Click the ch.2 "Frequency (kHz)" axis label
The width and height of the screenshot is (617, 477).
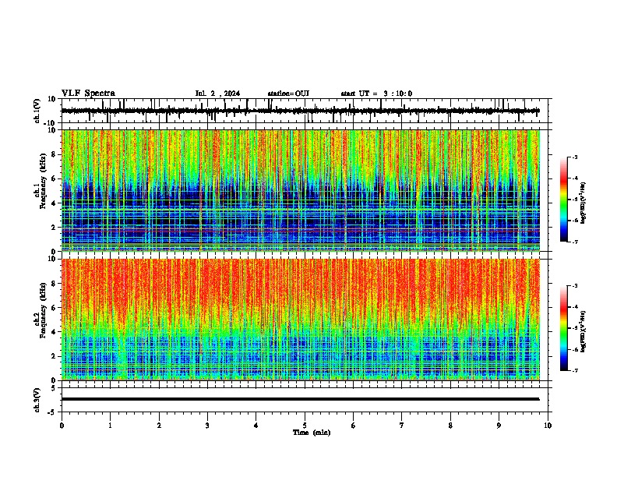[x=43, y=310]
